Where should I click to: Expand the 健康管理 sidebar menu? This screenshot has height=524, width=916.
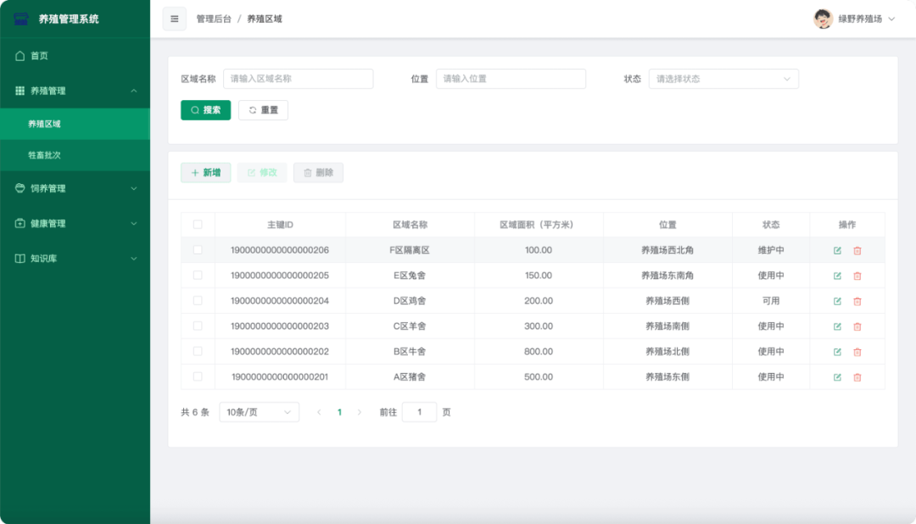point(51,224)
